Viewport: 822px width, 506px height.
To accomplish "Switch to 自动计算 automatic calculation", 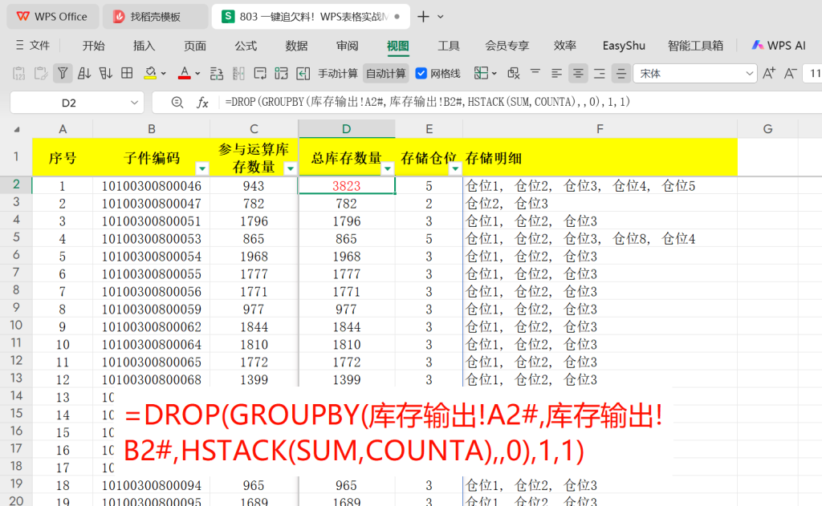I will point(386,74).
